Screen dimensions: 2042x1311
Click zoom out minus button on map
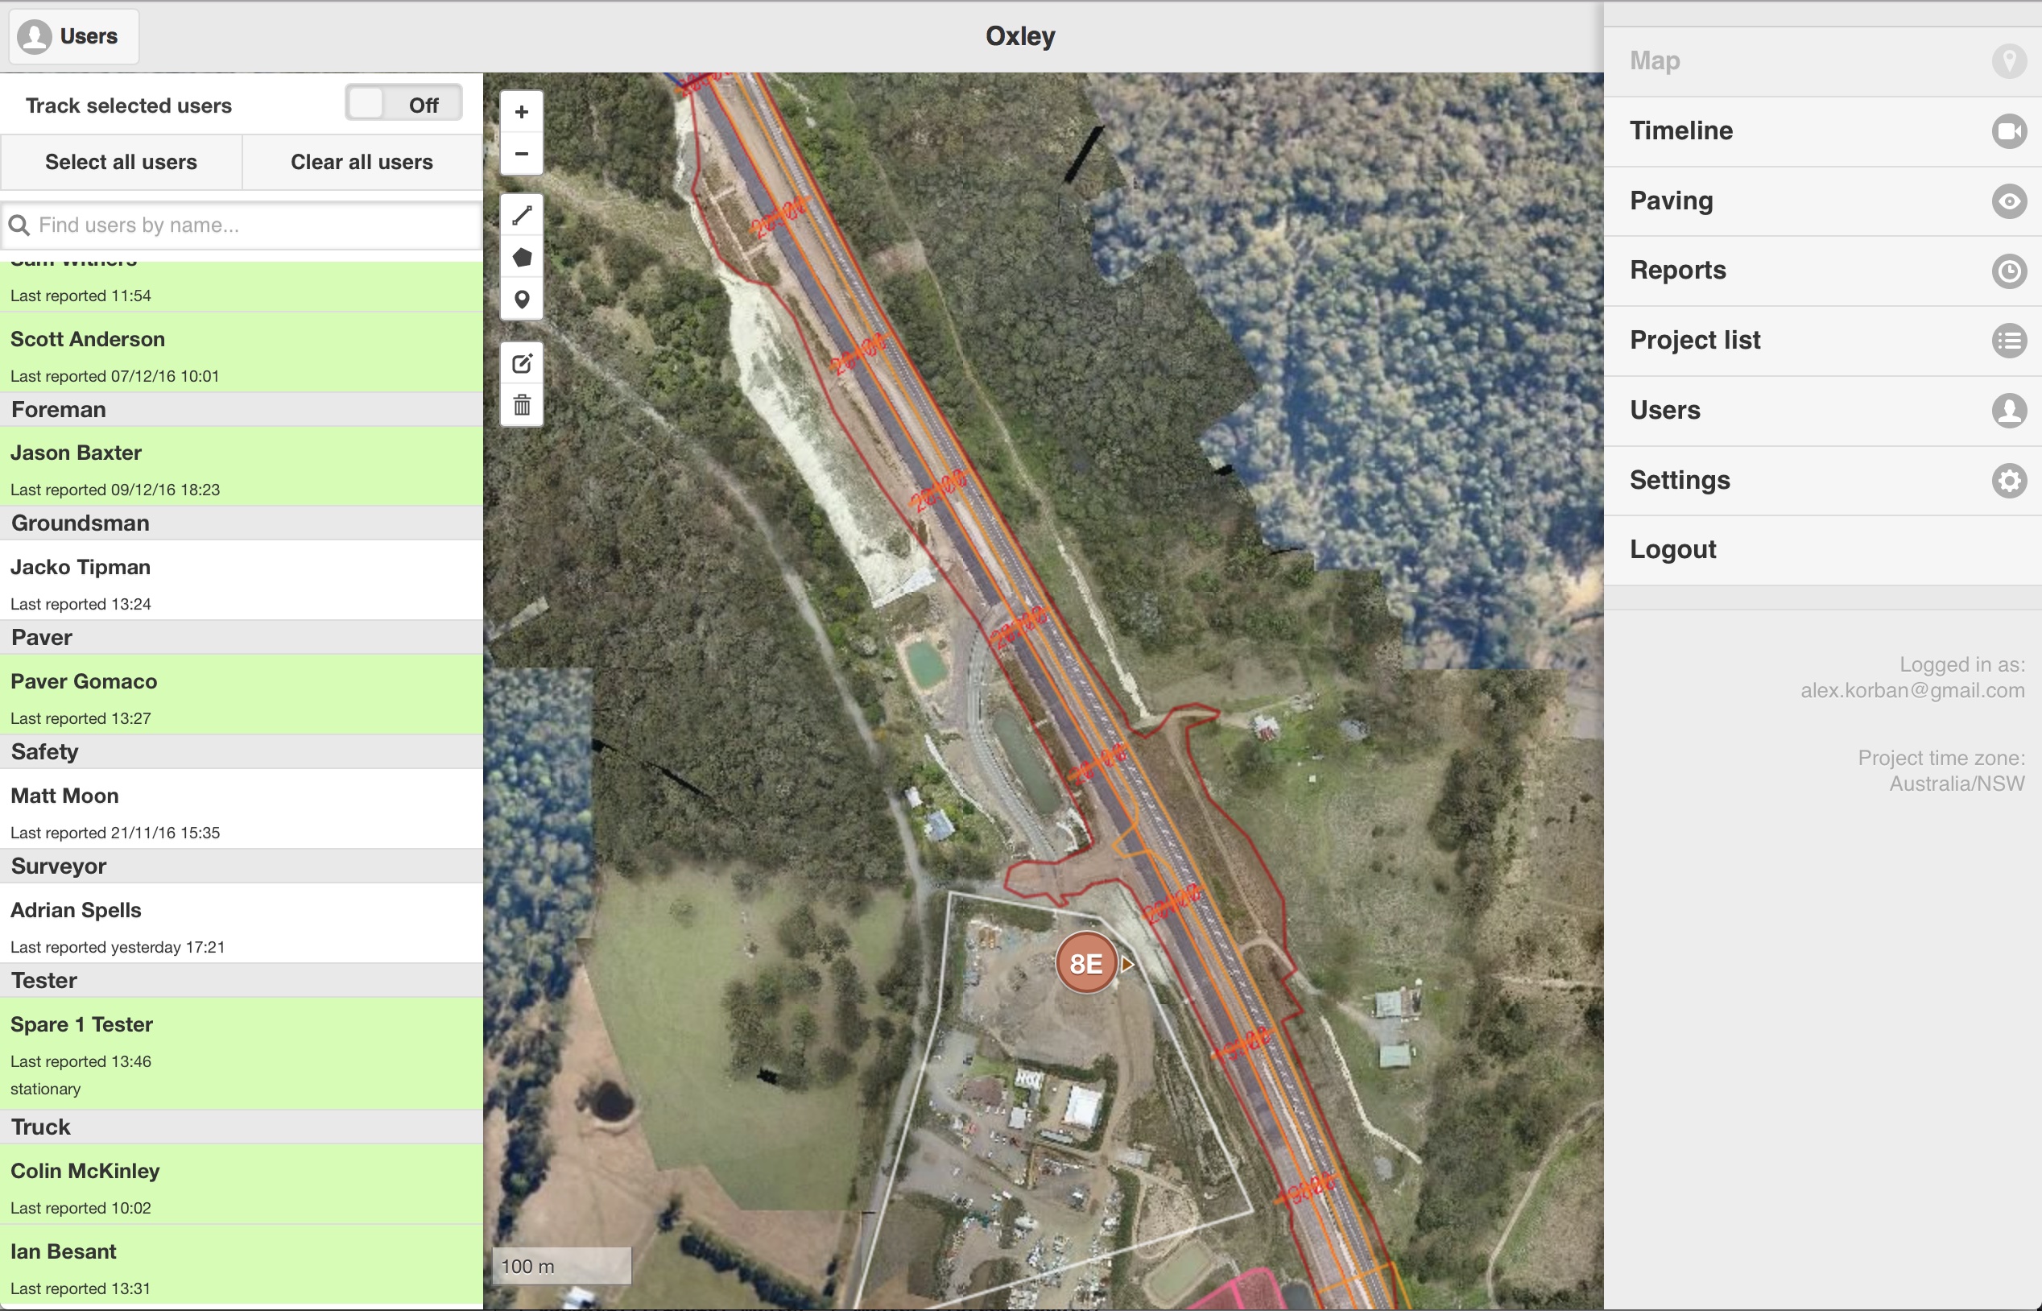[523, 153]
